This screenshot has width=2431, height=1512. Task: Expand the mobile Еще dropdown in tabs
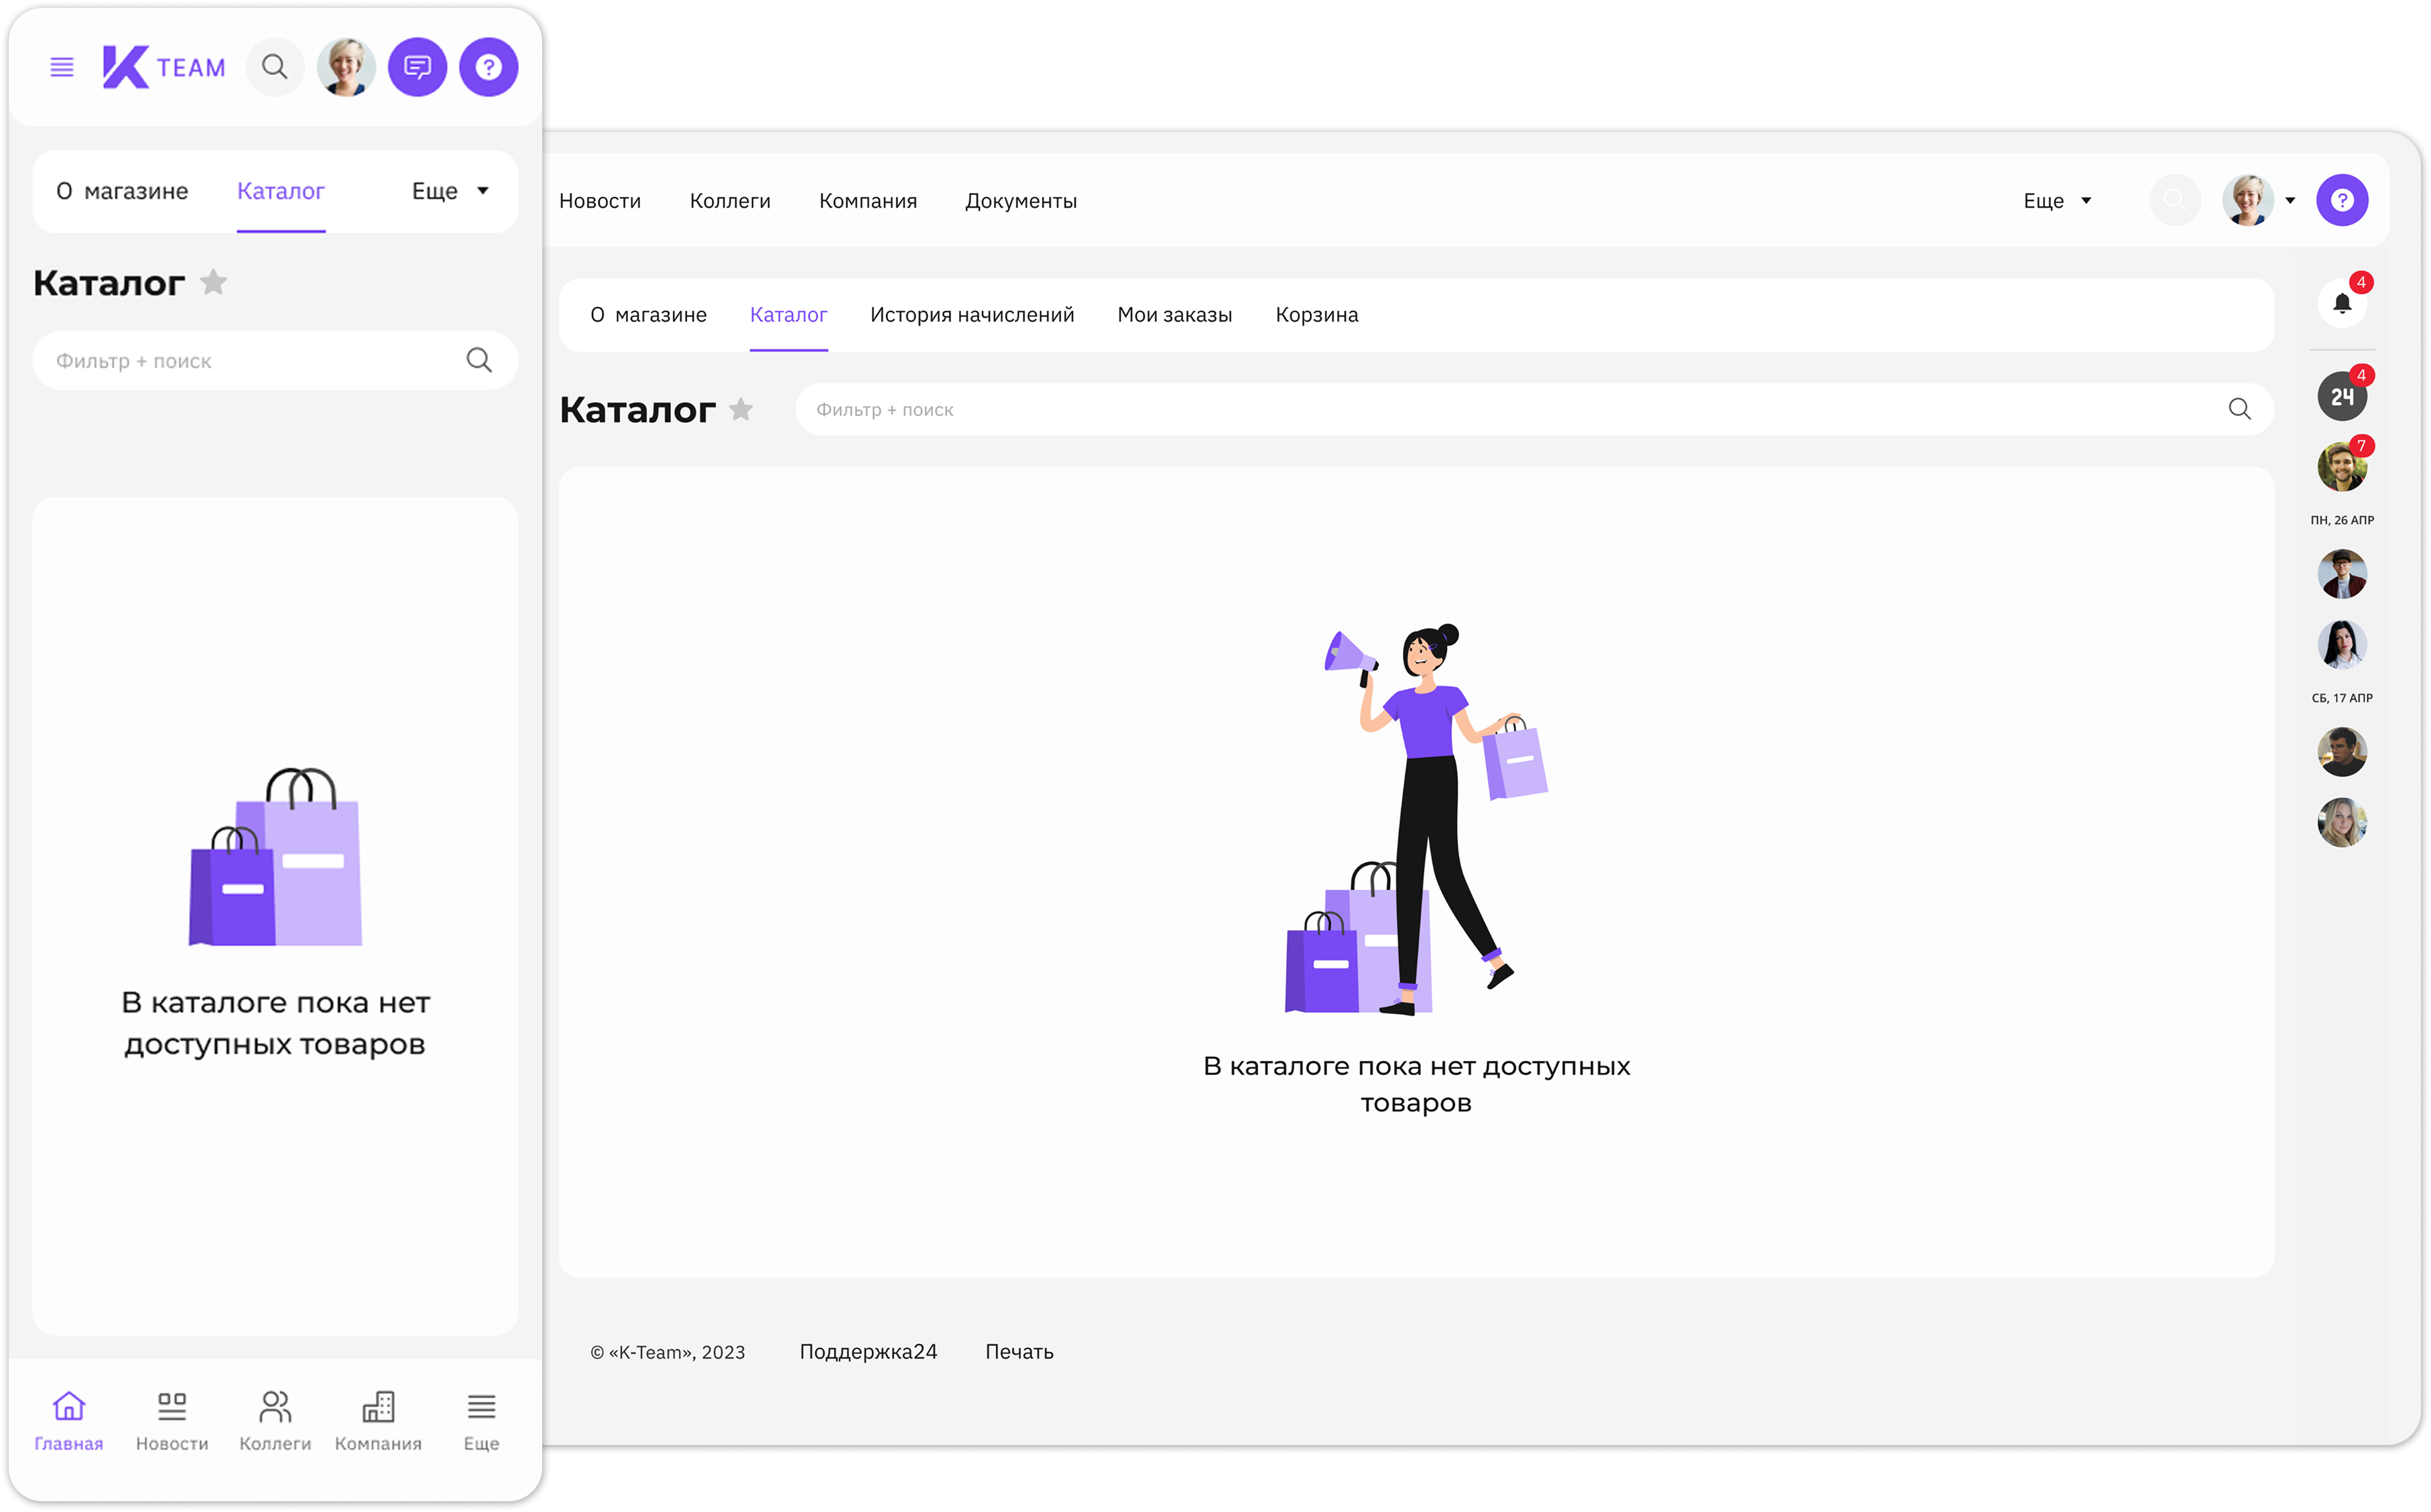pyautogui.click(x=450, y=191)
